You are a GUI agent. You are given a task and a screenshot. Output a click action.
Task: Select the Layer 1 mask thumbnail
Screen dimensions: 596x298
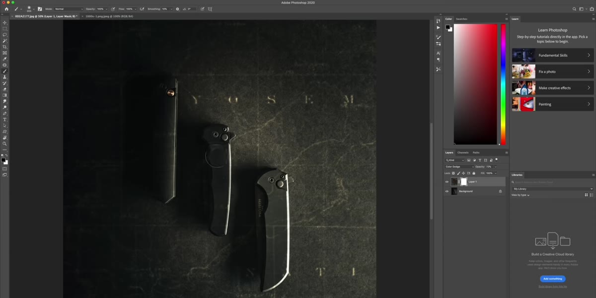click(x=464, y=182)
